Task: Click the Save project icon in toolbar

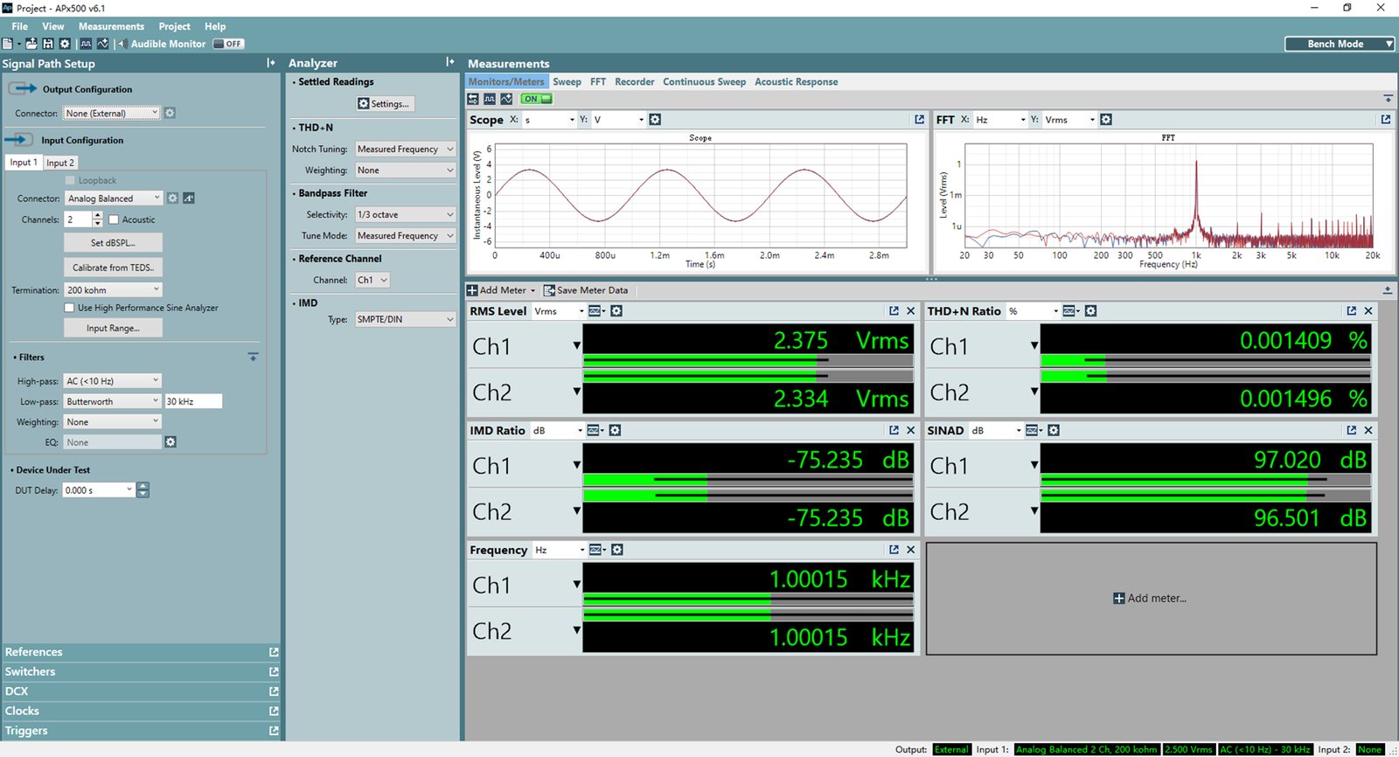Action: pyautogui.click(x=48, y=44)
